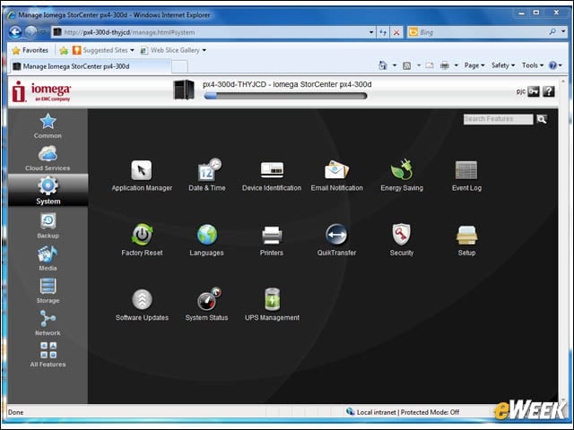Click Local intranet Protected Mode status

[403, 412]
